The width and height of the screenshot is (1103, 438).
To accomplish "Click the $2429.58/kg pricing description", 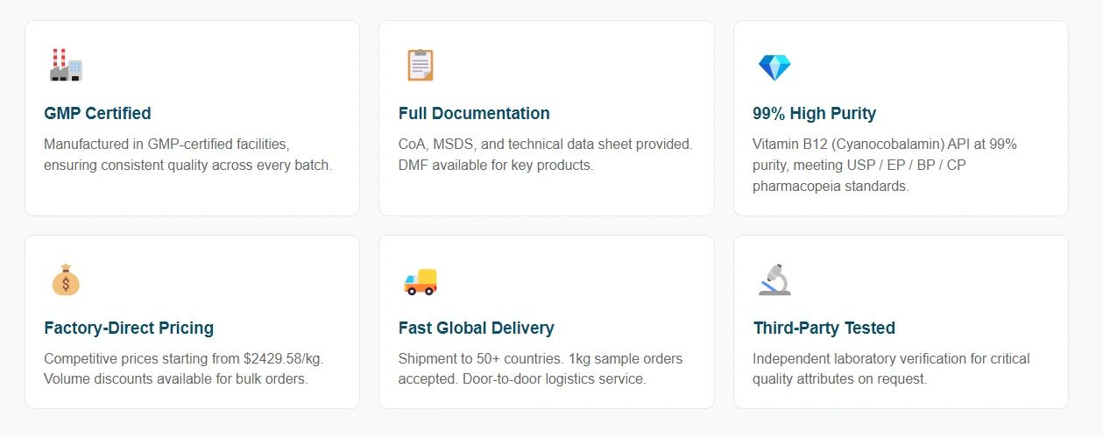I will 189,369.
